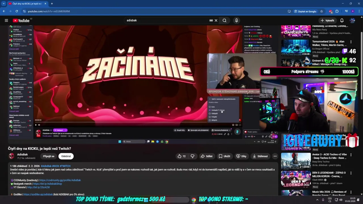The width and height of the screenshot is (363, 204).
Task: Dislike the video with thumbs-down
Action: click(193, 156)
